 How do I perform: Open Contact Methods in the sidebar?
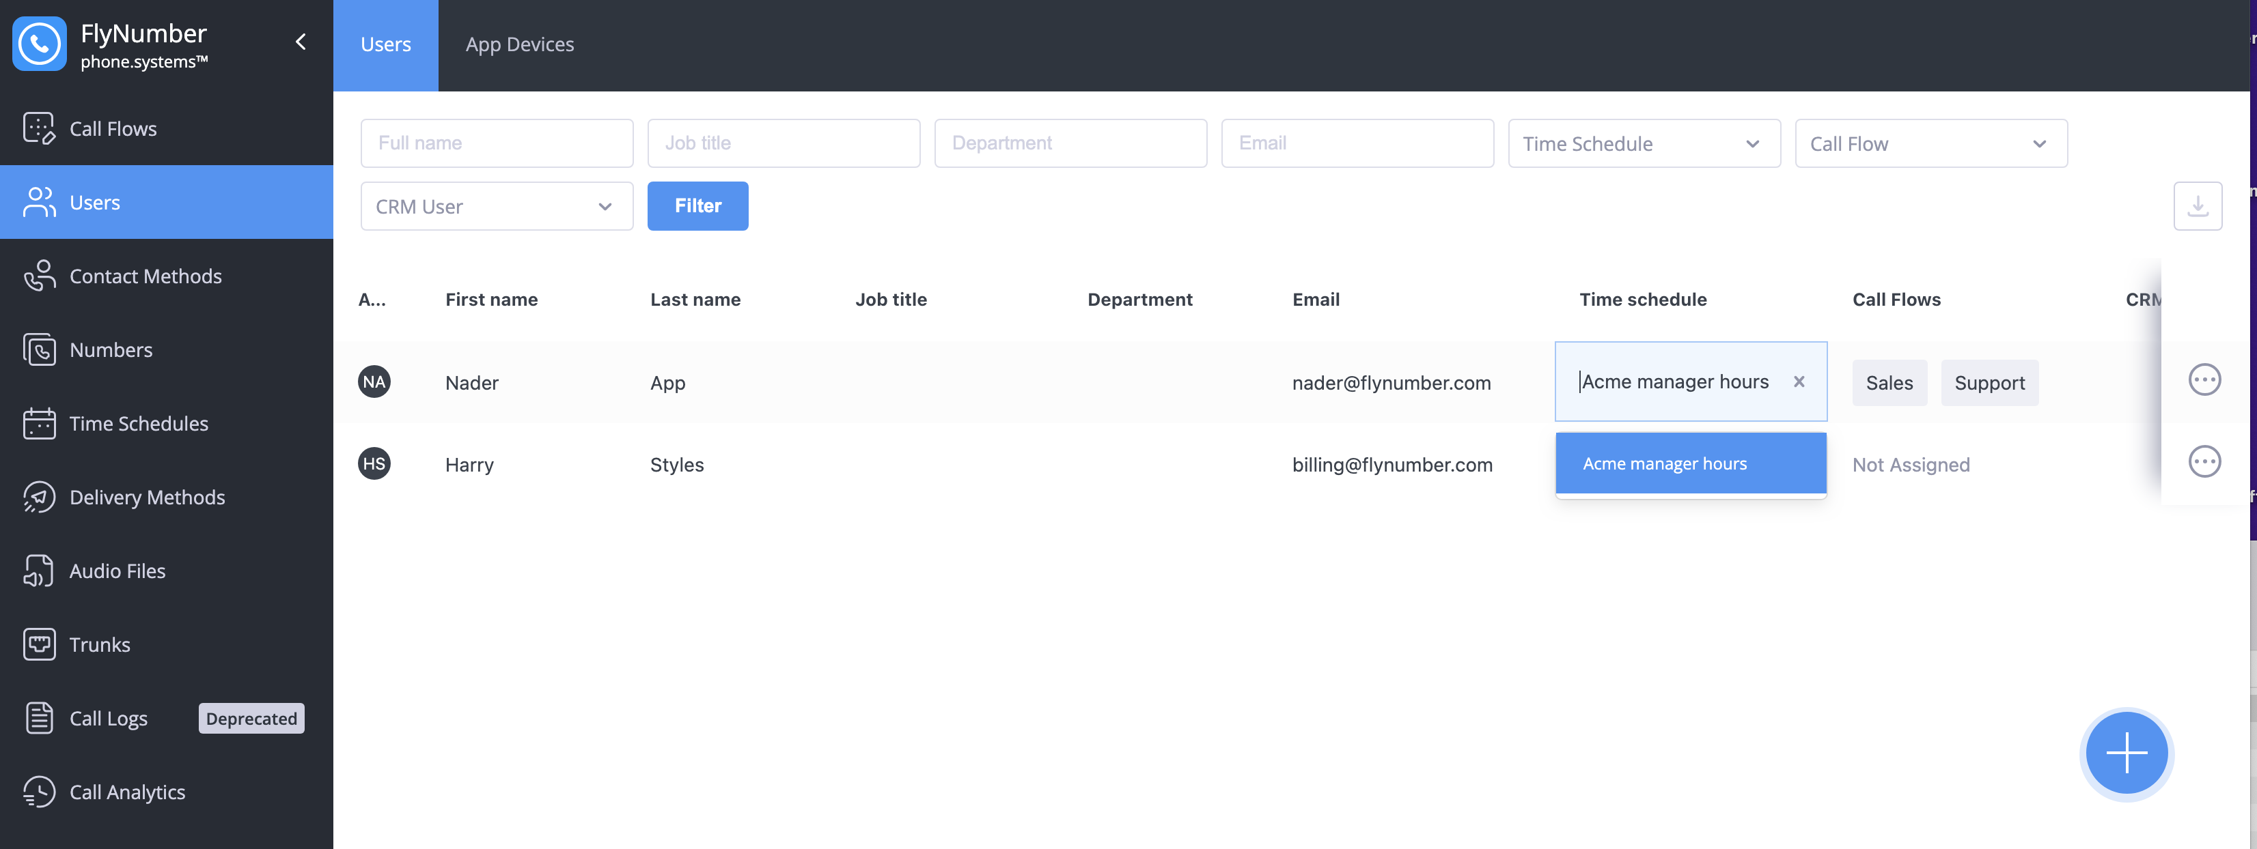[167, 276]
